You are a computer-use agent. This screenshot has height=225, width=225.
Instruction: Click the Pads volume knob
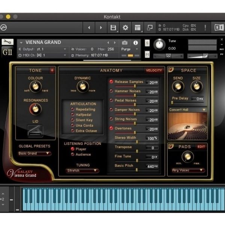click(x=188, y=157)
